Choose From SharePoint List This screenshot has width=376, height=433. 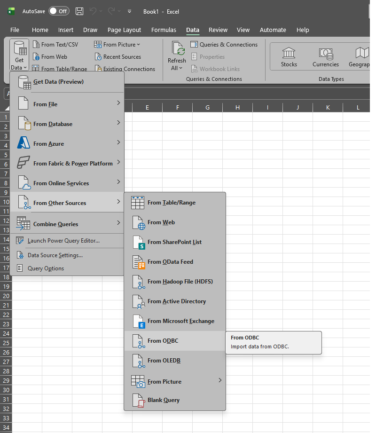[x=175, y=242]
